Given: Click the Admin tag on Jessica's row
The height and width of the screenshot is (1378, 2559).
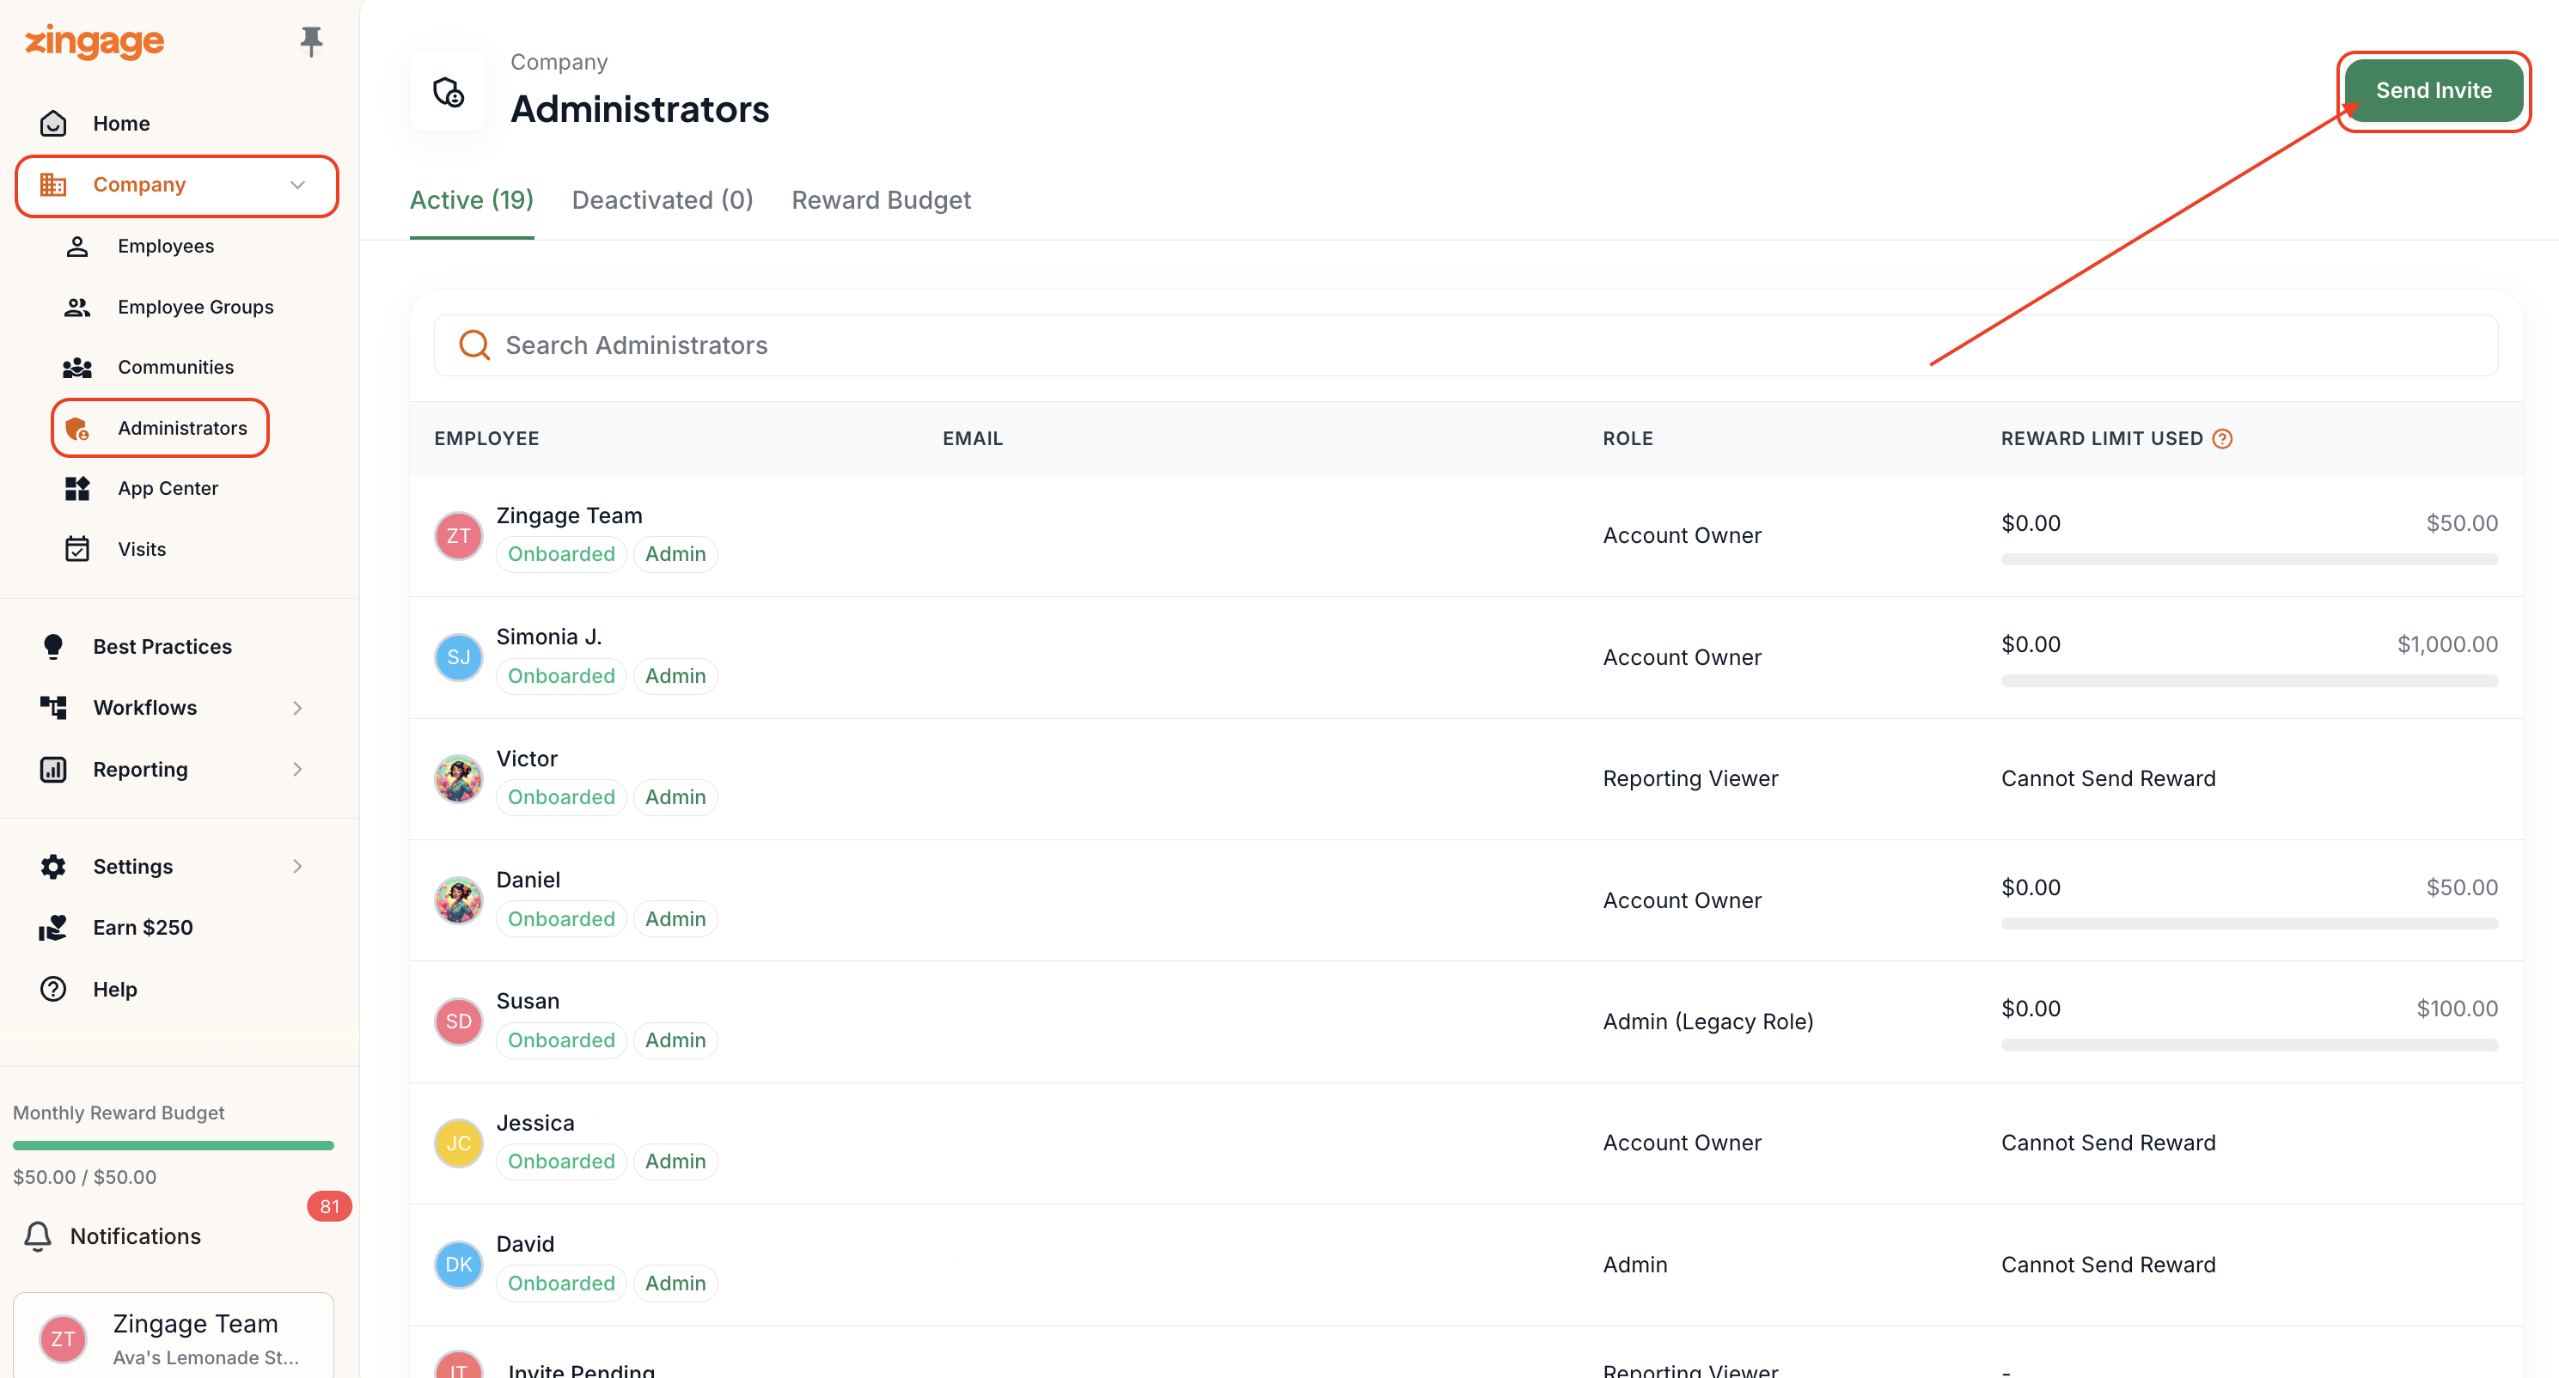Looking at the screenshot, I should click(675, 1162).
